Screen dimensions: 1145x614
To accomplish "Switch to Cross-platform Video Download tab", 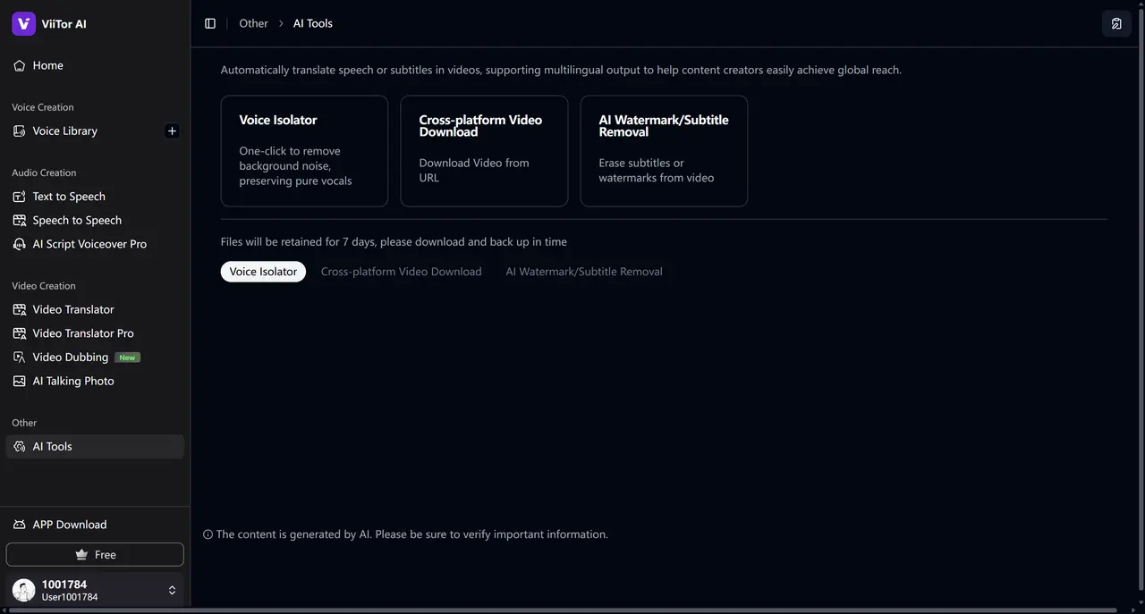I will pyautogui.click(x=401, y=272).
